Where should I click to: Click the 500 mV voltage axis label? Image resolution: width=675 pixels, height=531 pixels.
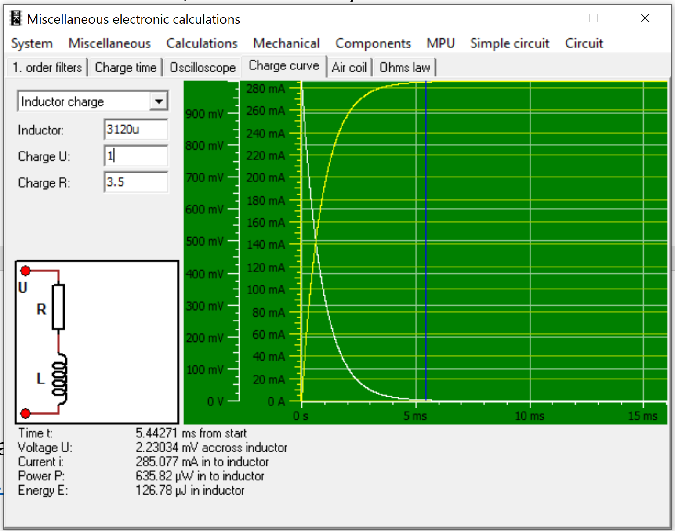coord(205,242)
